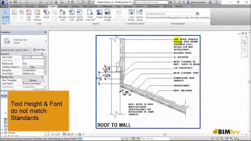Click the binoculars search icon in title bar
Viewport: 251px width, 141px height.
click(x=171, y=2)
